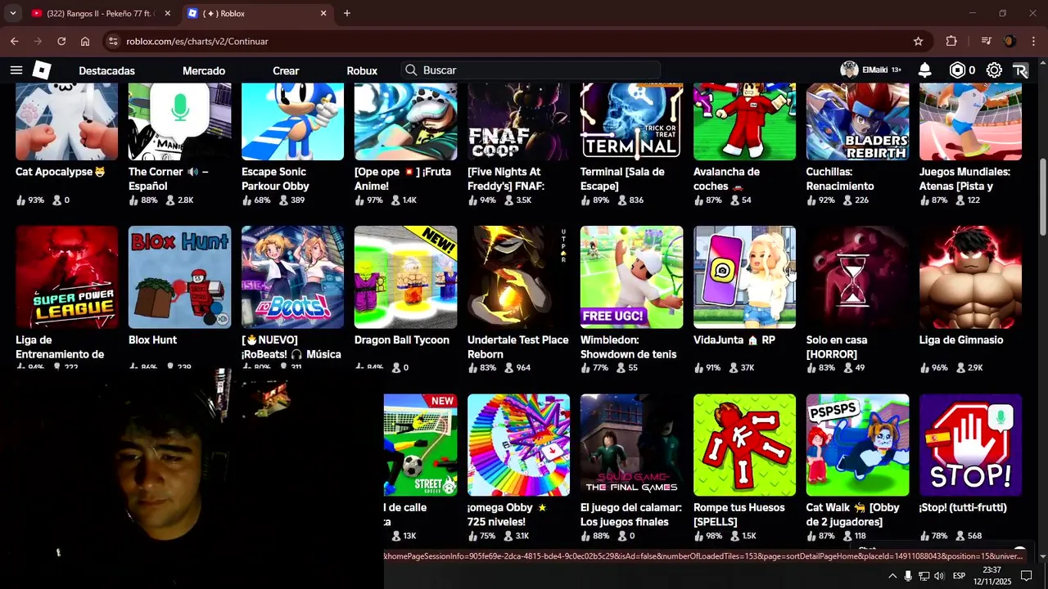1048x589 pixels.
Task: Open Chrome media controls icon
Action: click(x=987, y=41)
